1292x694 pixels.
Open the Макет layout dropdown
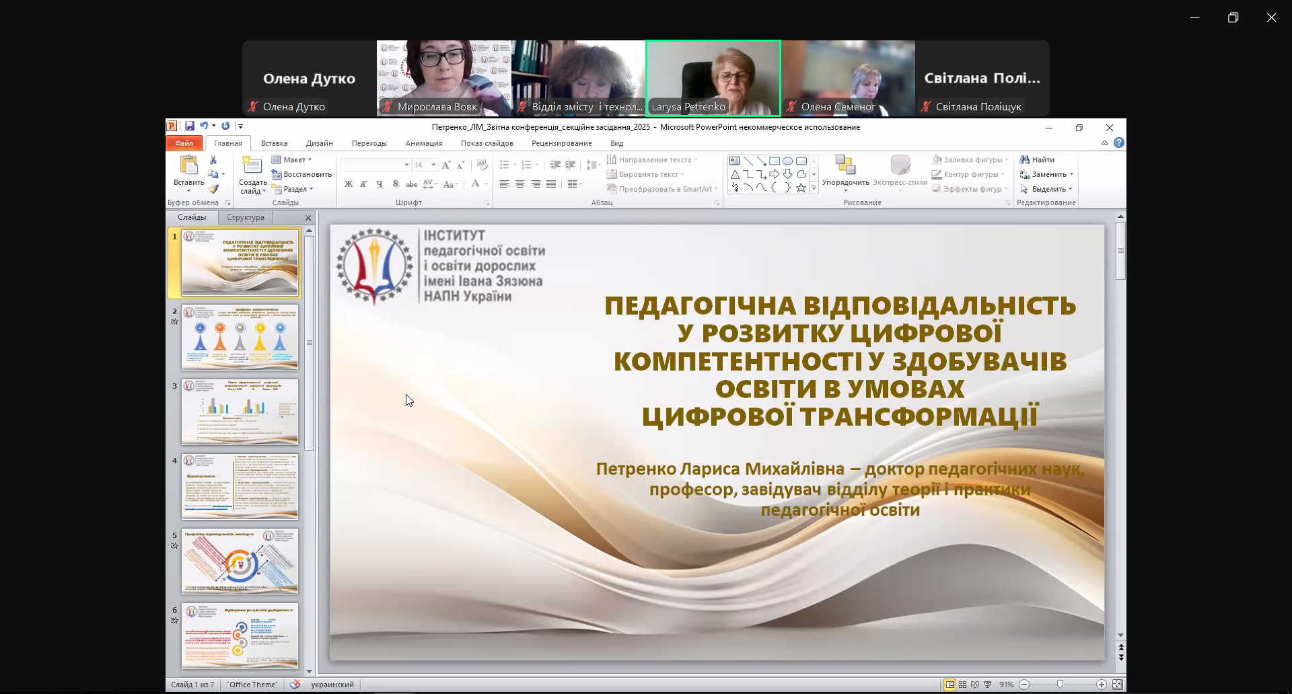(293, 160)
